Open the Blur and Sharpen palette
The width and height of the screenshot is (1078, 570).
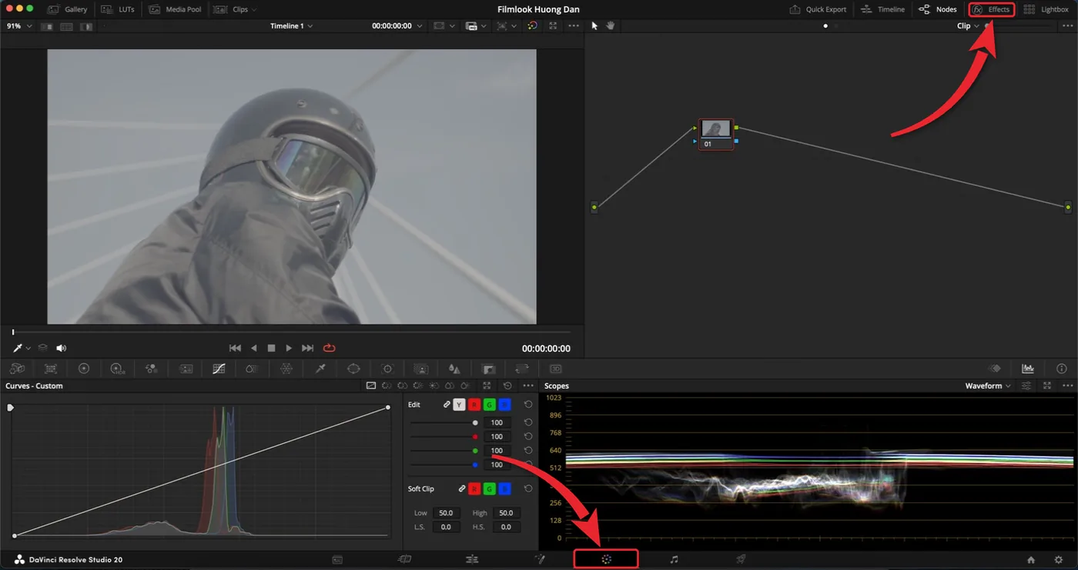point(454,369)
